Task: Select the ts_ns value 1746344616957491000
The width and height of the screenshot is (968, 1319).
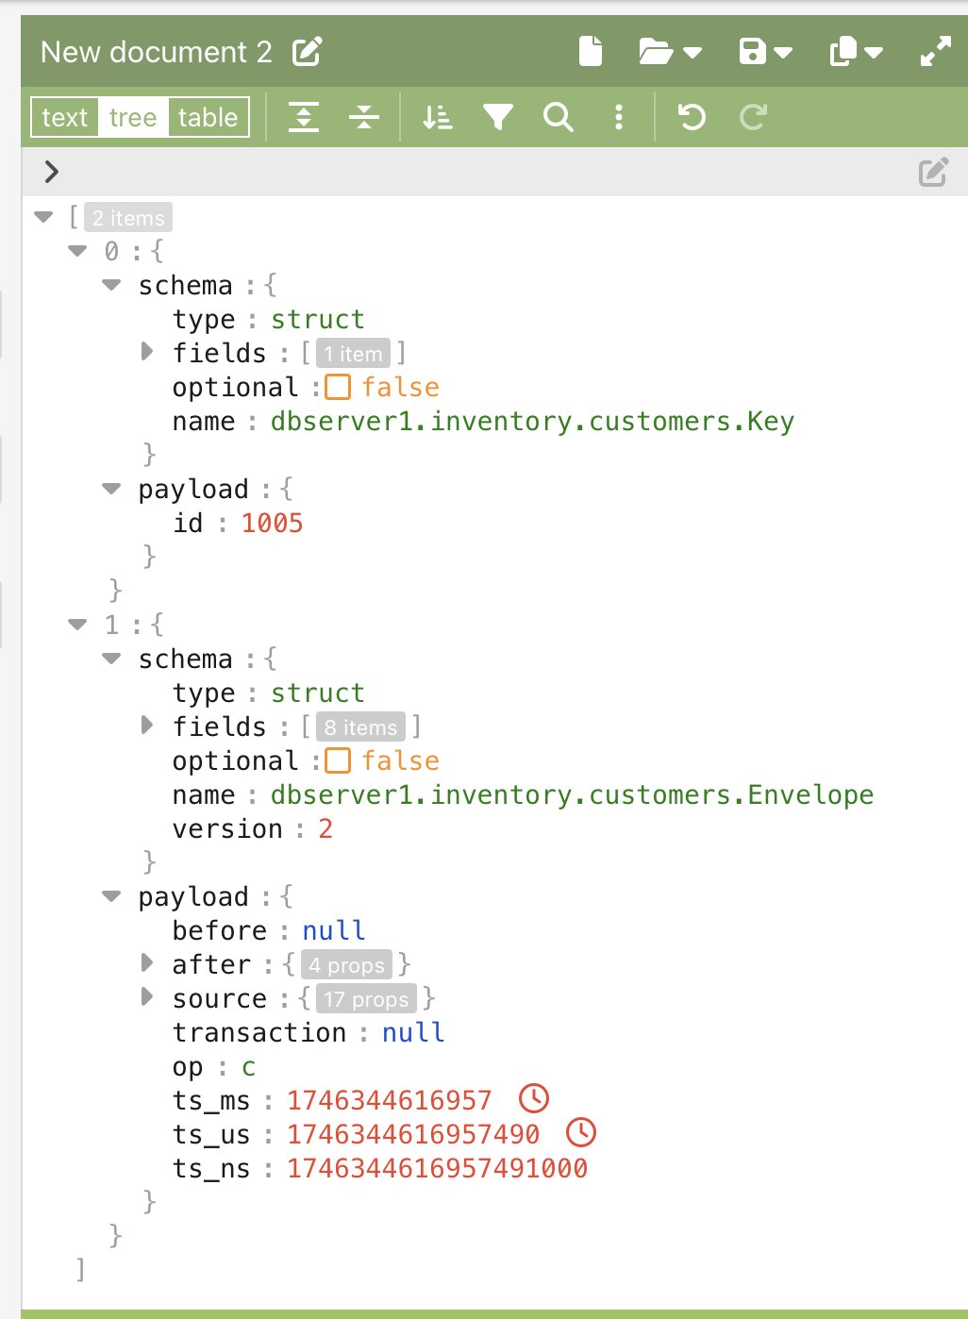Action: tap(437, 1168)
